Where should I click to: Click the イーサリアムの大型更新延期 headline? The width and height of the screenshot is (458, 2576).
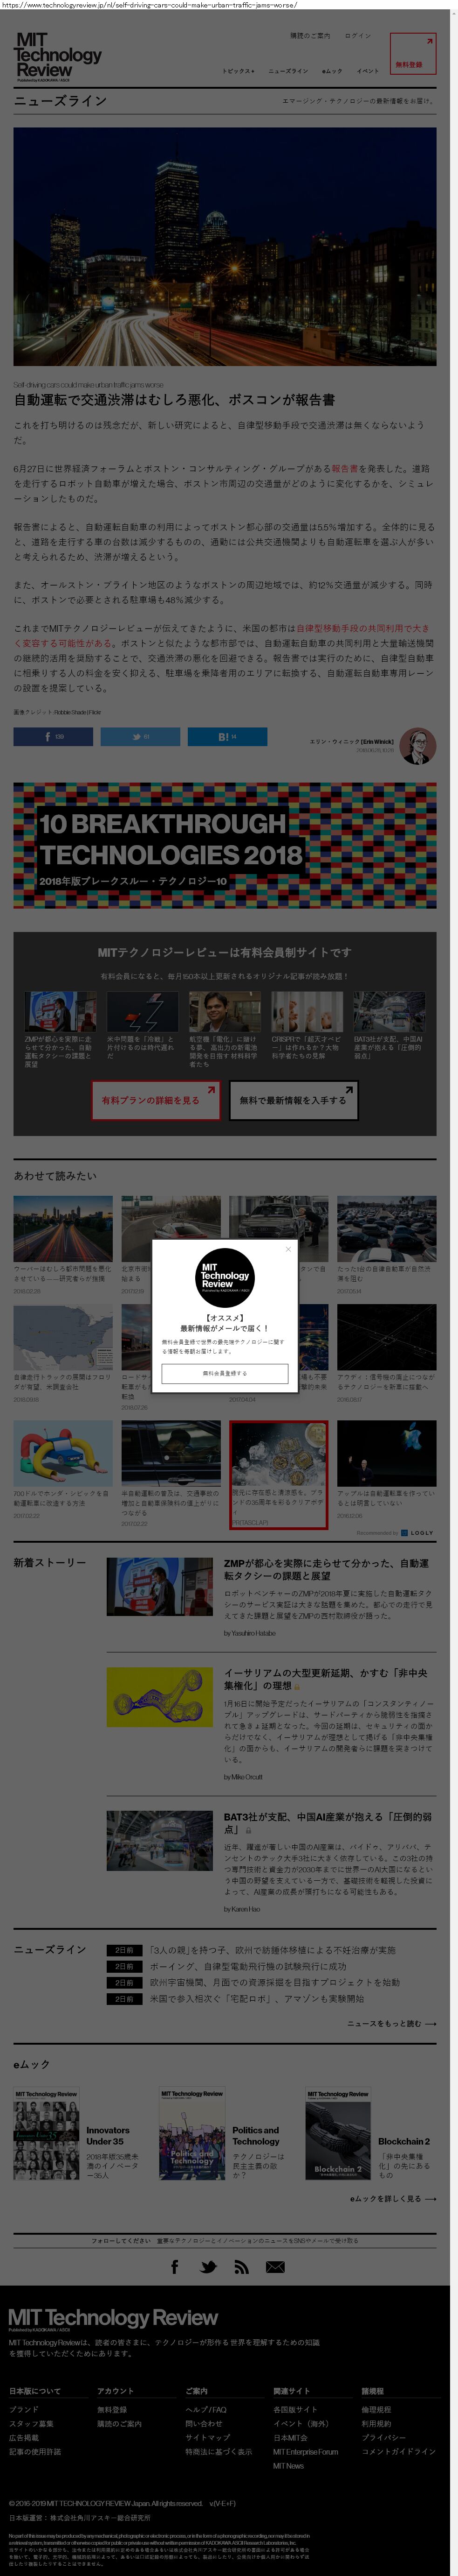point(325,1679)
